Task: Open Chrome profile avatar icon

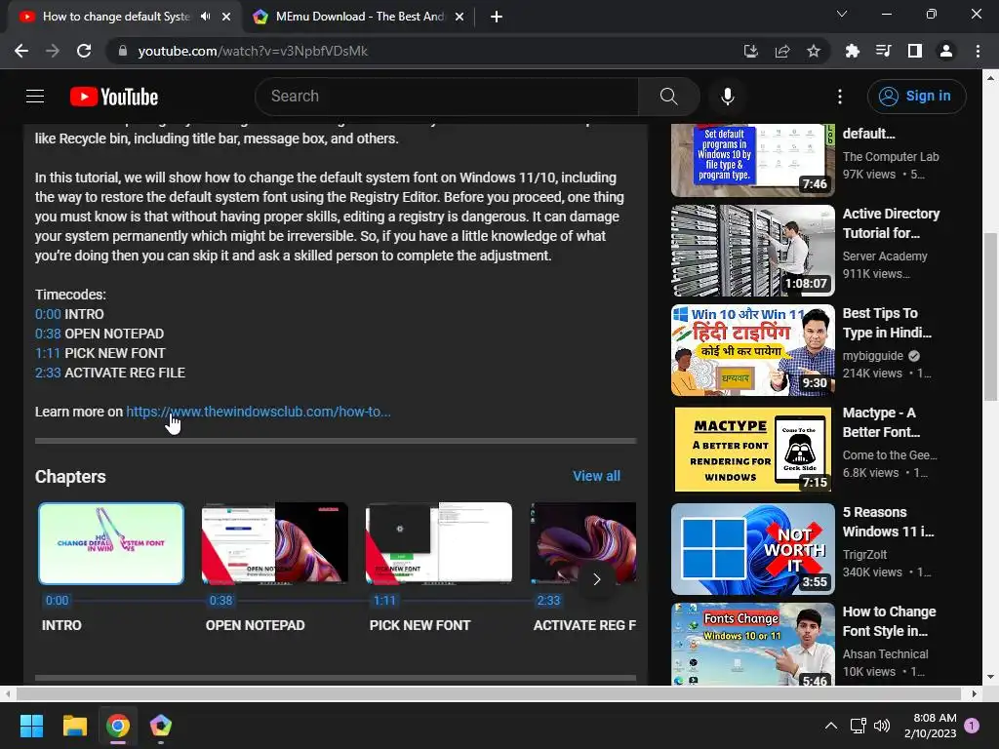Action: click(x=946, y=51)
